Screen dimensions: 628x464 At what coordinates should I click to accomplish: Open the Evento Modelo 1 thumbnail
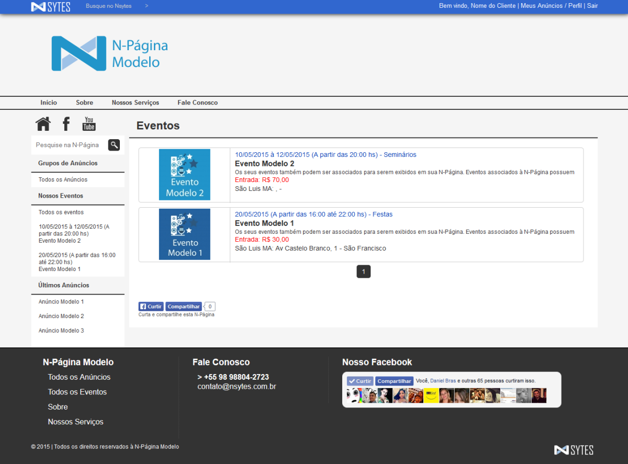184,234
